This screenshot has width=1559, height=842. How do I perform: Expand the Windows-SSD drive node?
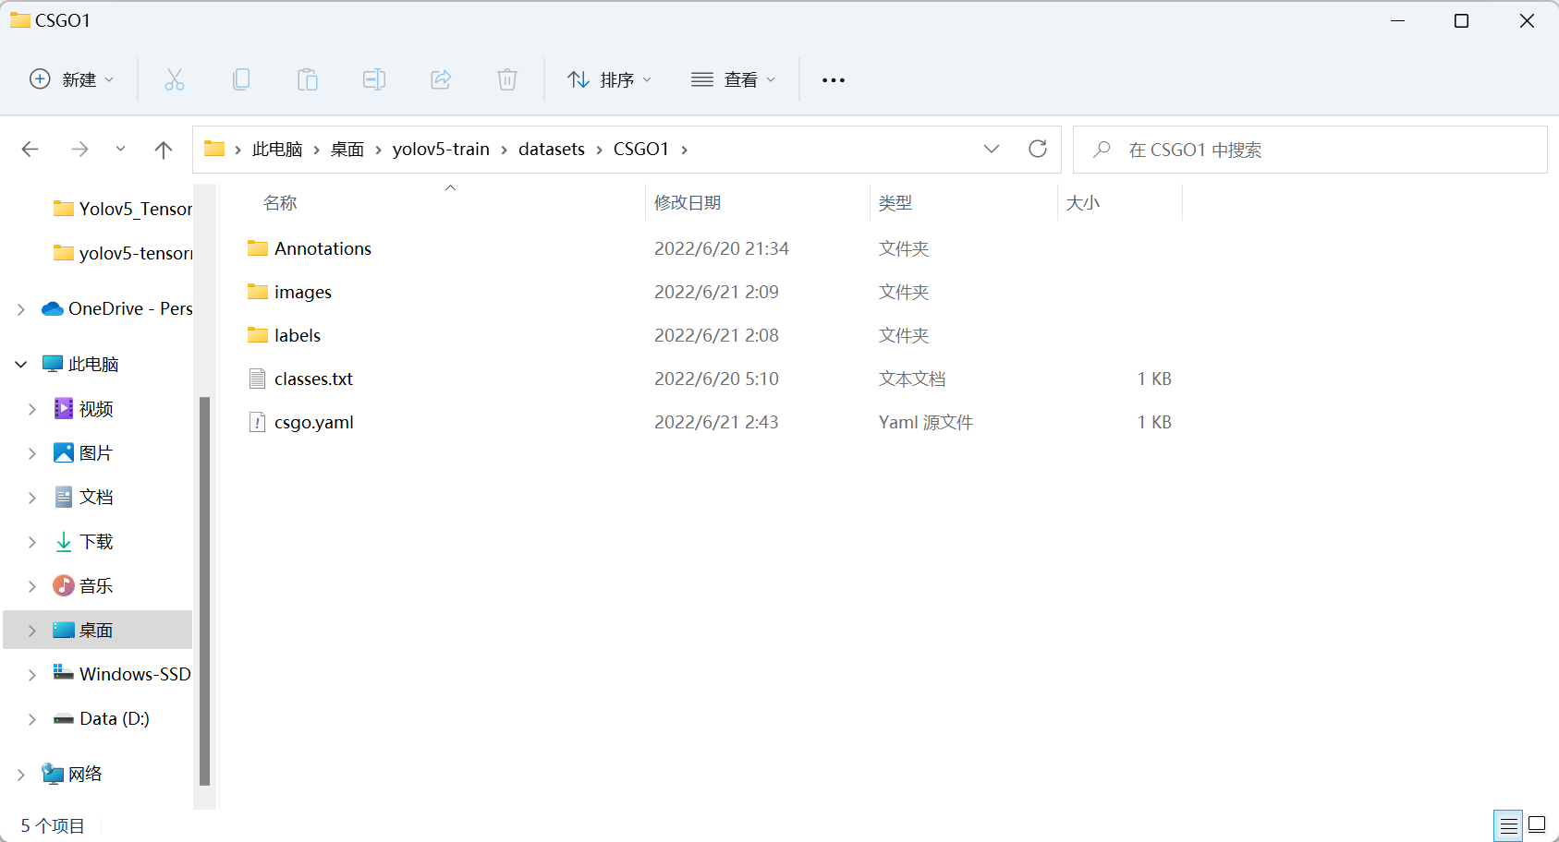[32, 675]
